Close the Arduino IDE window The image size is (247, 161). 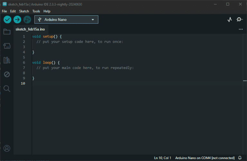click(240, 4)
